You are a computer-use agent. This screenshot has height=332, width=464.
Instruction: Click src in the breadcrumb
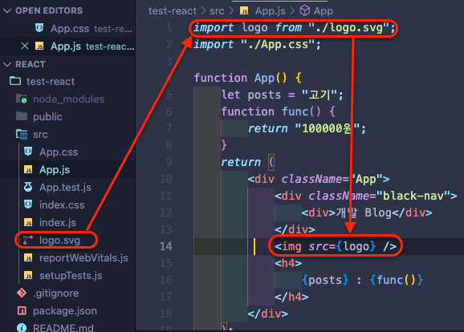tap(217, 11)
